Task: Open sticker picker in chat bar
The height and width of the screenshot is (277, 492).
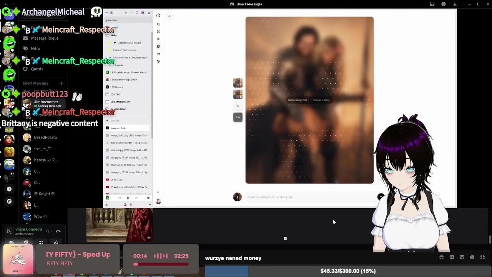Action: pos(462,257)
